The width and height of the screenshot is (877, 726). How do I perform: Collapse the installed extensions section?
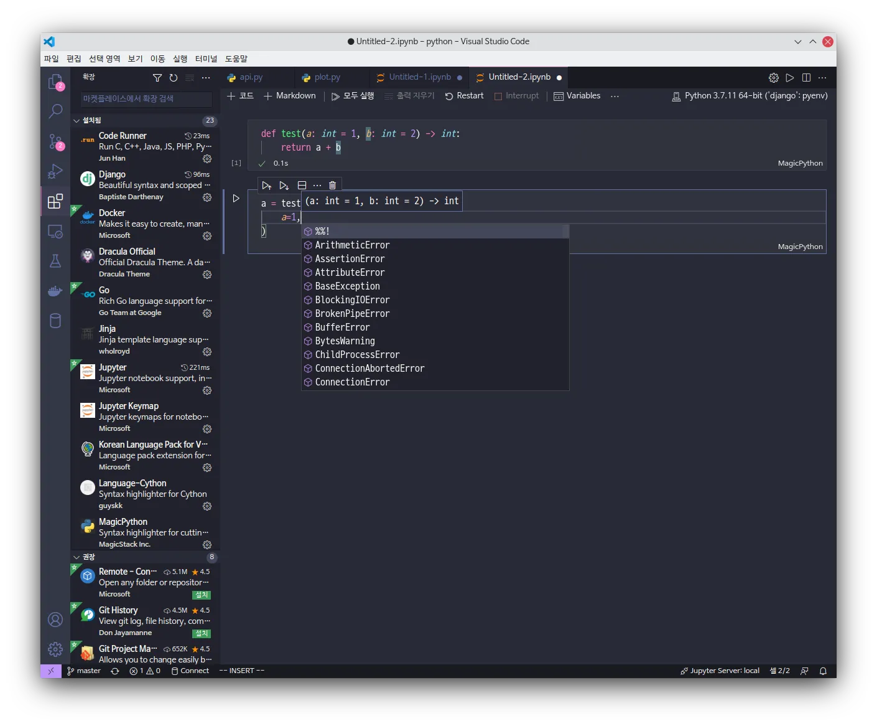[77, 121]
